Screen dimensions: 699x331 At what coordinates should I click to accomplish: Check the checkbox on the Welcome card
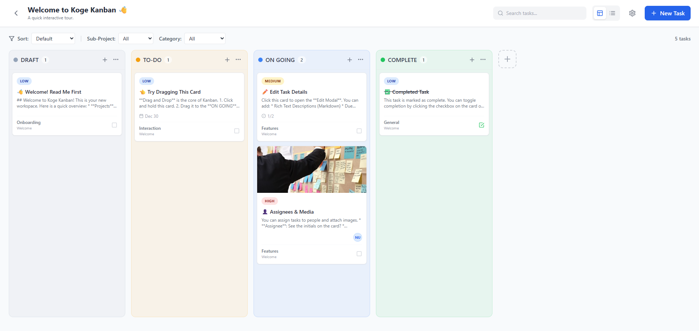[x=114, y=125]
